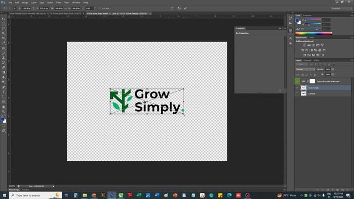The width and height of the screenshot is (354, 199).
Task: Open the collapsed Character panel icon
Action: (x=290, y=38)
